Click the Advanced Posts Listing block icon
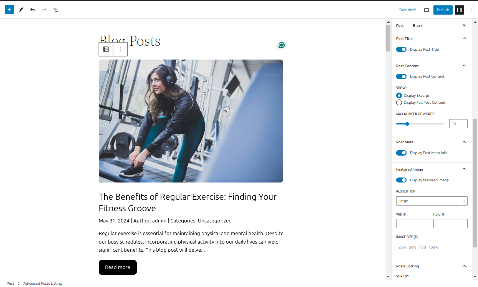478x287 pixels. tap(106, 49)
